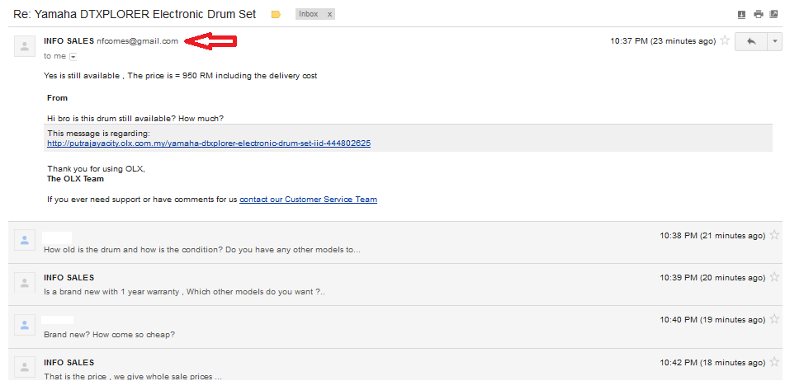This screenshot has height=381, width=785.
Task: Expand the collapsed 'Brand new? How come so cheap?' message
Action: (x=109, y=334)
